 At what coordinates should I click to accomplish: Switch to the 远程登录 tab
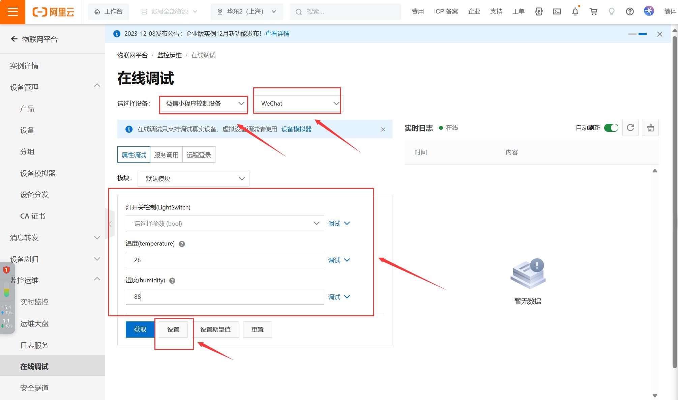point(199,155)
